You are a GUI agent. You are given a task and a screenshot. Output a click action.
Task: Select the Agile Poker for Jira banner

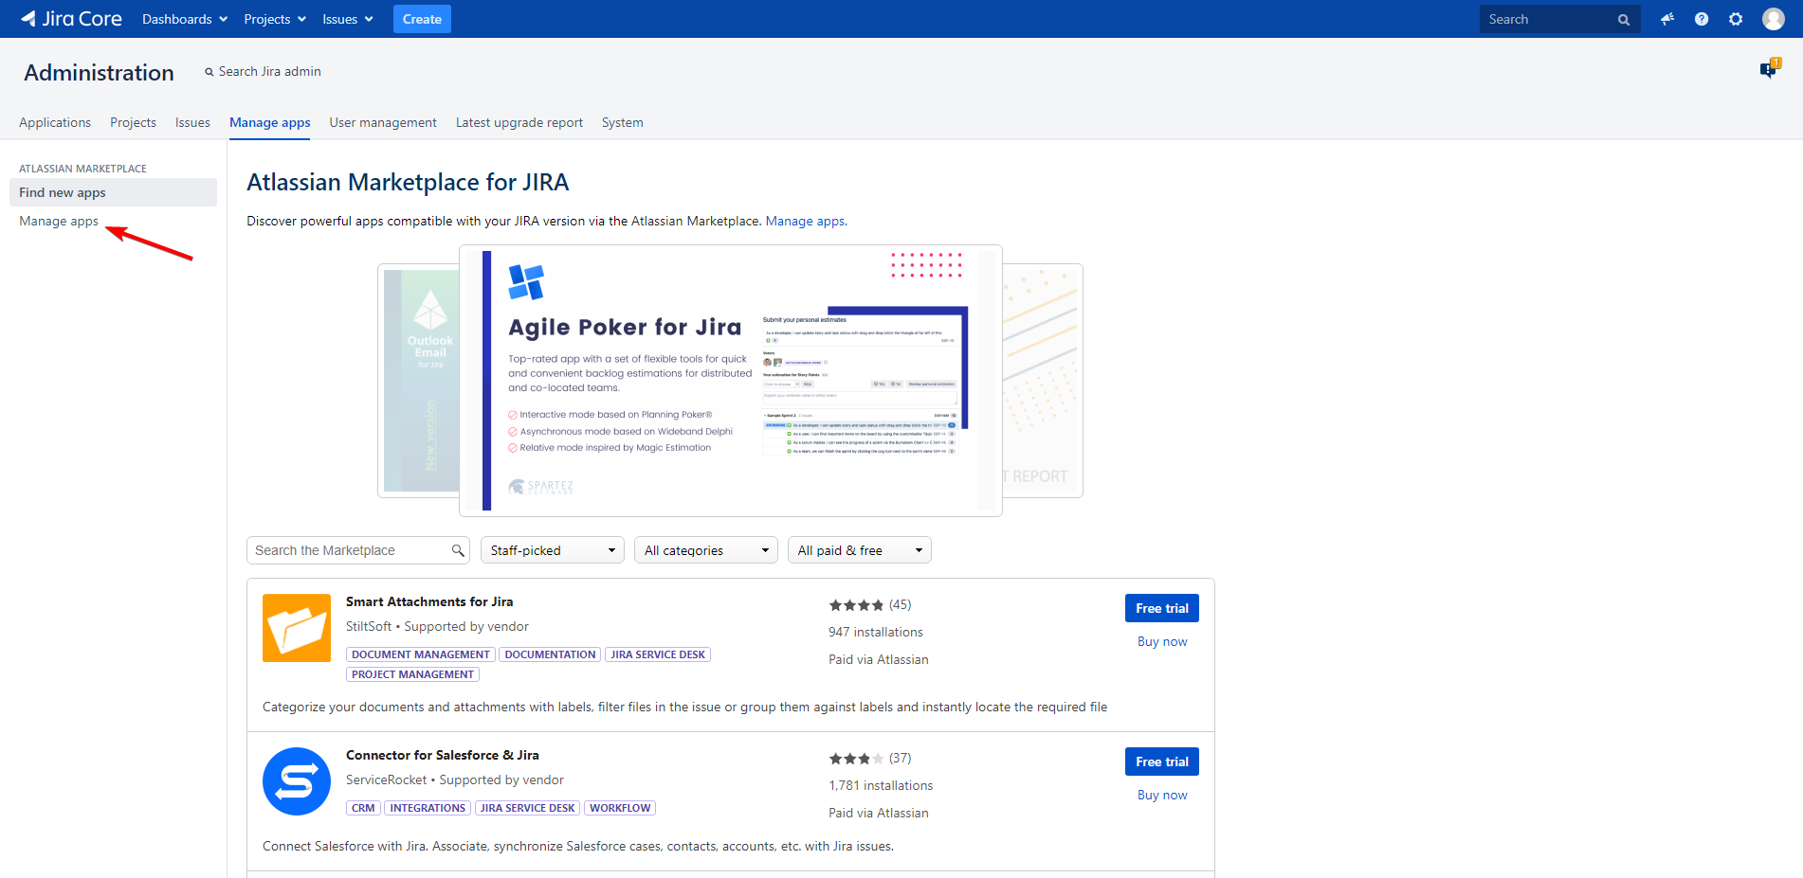coord(730,381)
